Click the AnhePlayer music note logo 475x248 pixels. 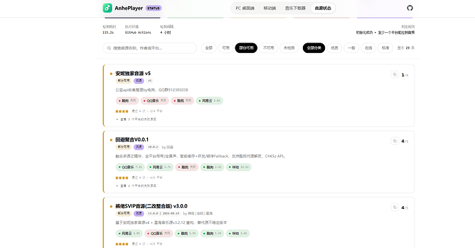[107, 8]
